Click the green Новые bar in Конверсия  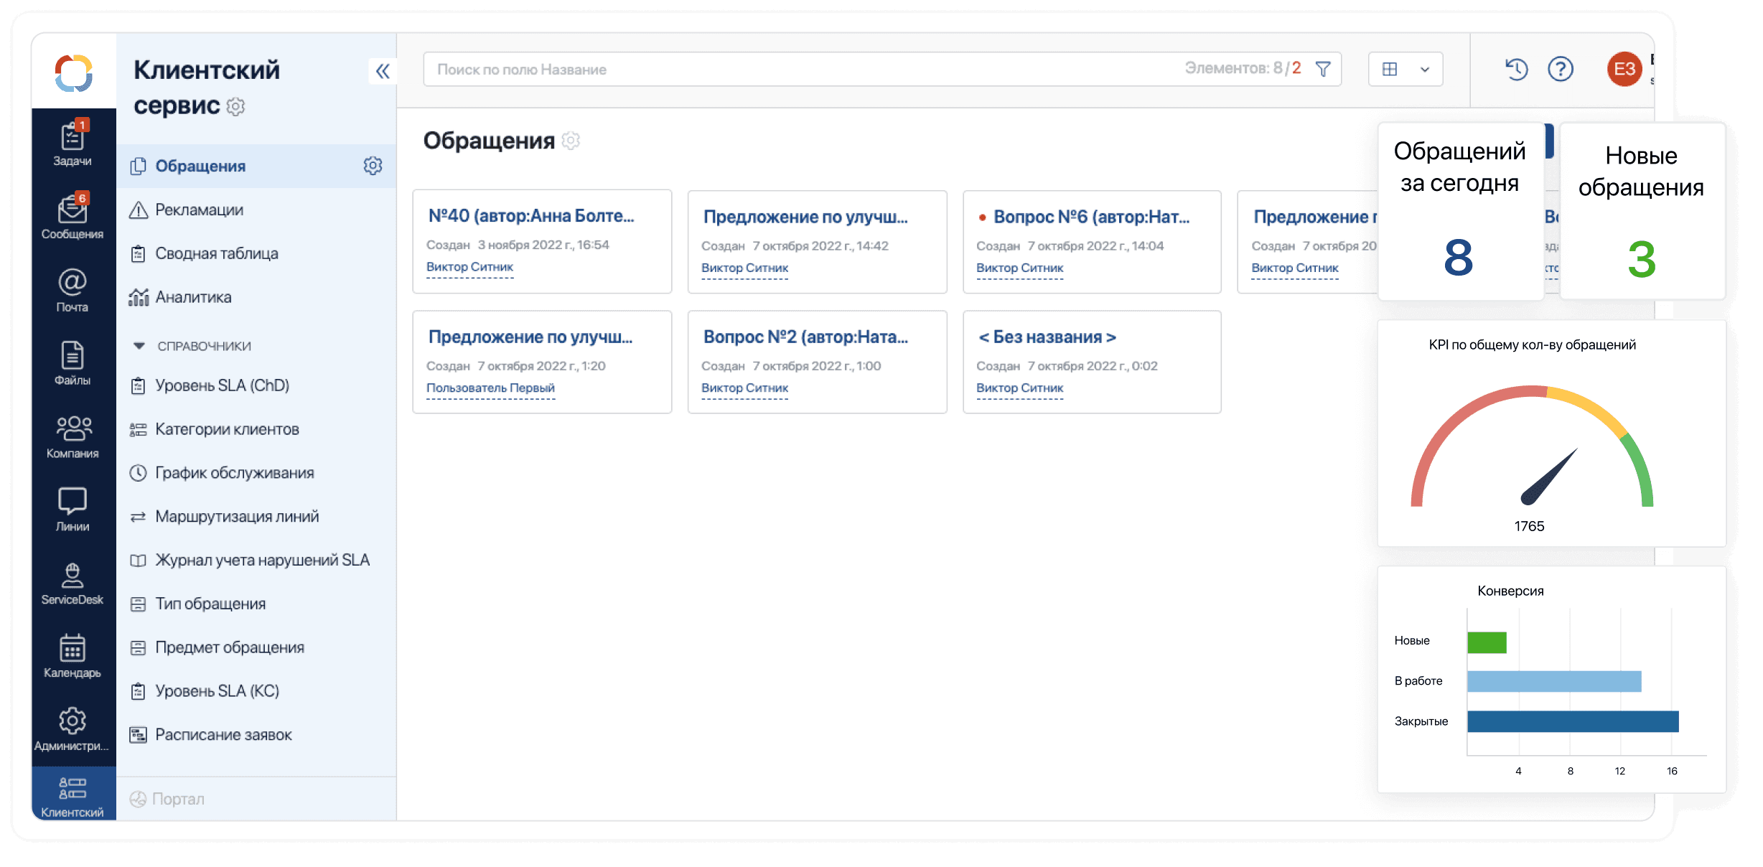1487,642
